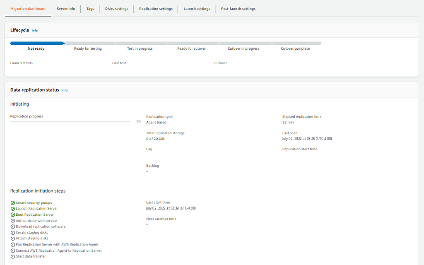Click the Last start time 03:39 timestamp
This screenshot has width=424, height=265.
pos(171,208)
